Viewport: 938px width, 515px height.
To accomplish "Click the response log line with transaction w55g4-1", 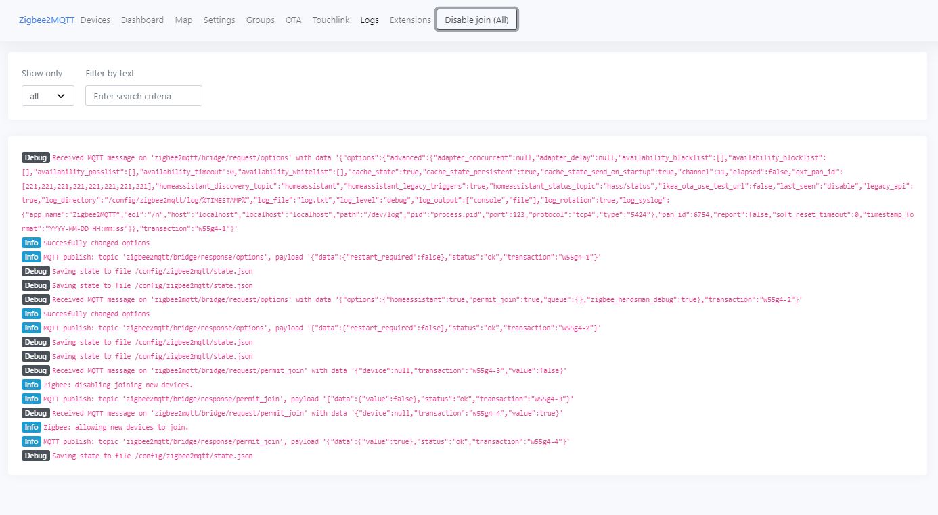I will pyautogui.click(x=322, y=257).
